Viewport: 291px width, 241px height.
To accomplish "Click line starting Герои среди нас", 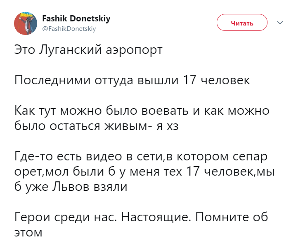I will [x=141, y=217].
